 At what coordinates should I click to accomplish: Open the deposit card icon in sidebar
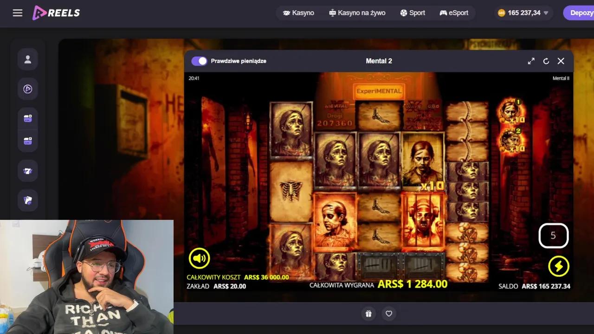[x=27, y=118]
